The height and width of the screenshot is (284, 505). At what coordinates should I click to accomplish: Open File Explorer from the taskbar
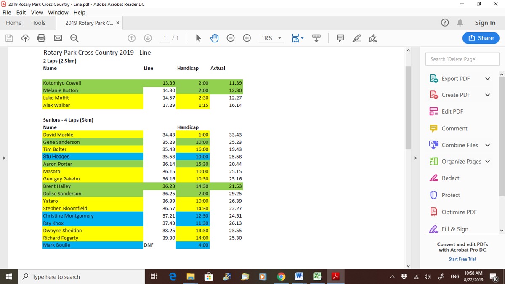click(x=191, y=276)
